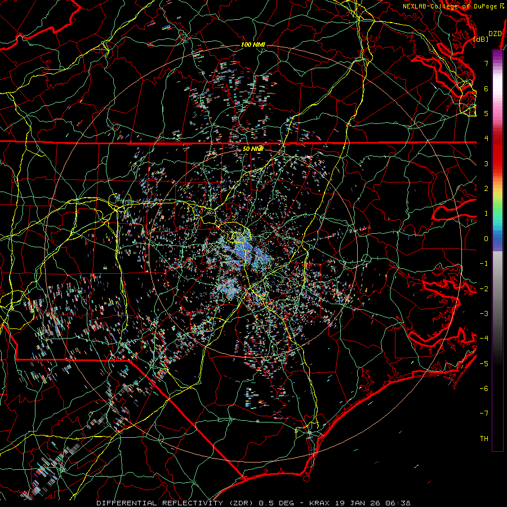Click the red band of the color bar
The height and width of the screenshot is (507, 507).
(x=497, y=150)
